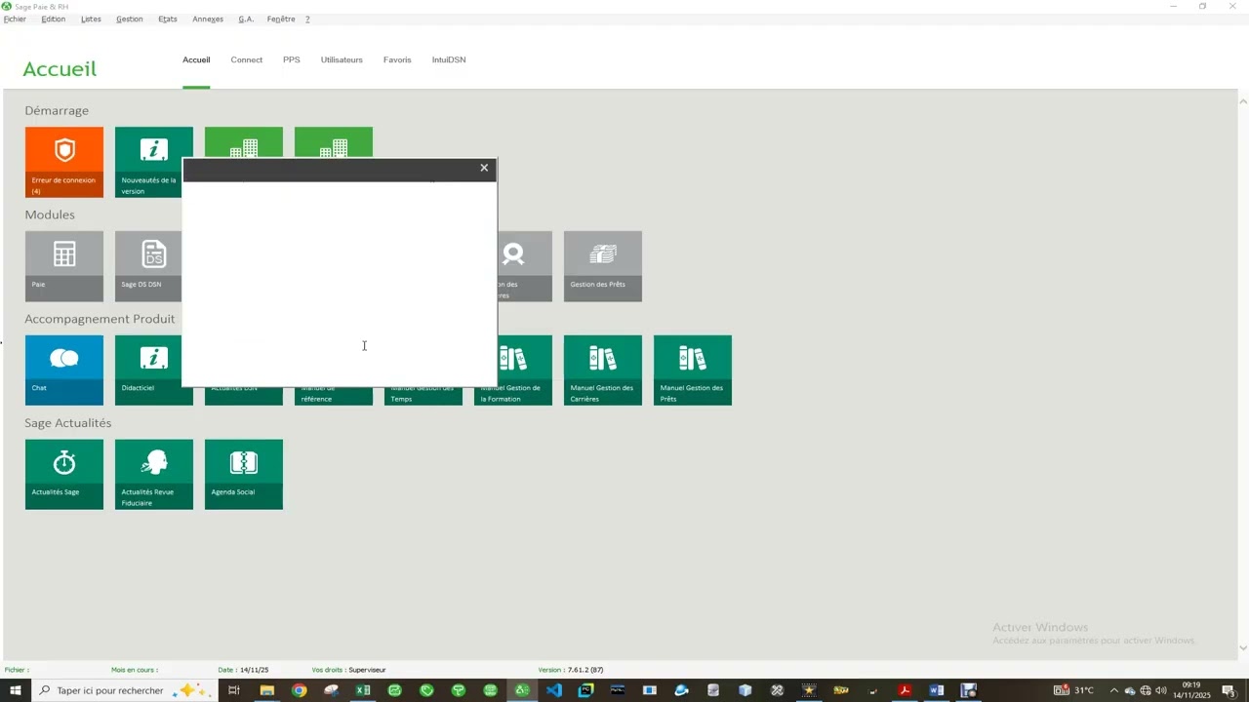Click the "Mois en cours" status entry

[x=135, y=670]
